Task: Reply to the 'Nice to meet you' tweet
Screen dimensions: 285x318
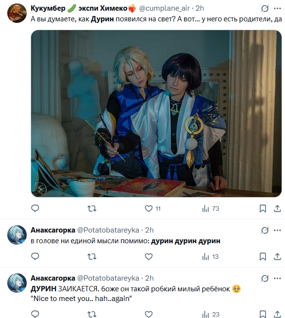Action: [x=35, y=314]
